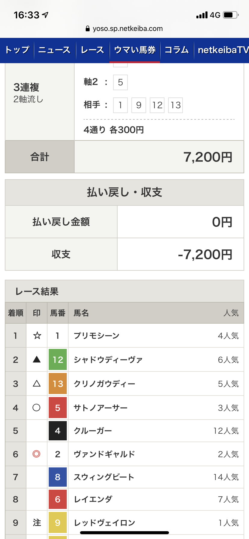This screenshot has width=249, height=539.
Task: Open the トップ tab
Action: pyautogui.click(x=17, y=50)
